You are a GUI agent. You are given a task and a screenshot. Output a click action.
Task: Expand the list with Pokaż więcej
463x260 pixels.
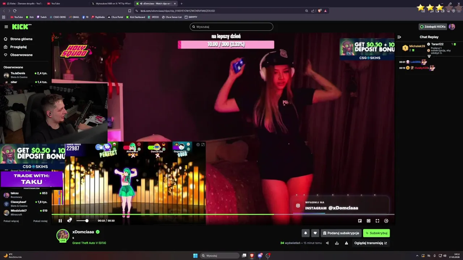(11, 221)
